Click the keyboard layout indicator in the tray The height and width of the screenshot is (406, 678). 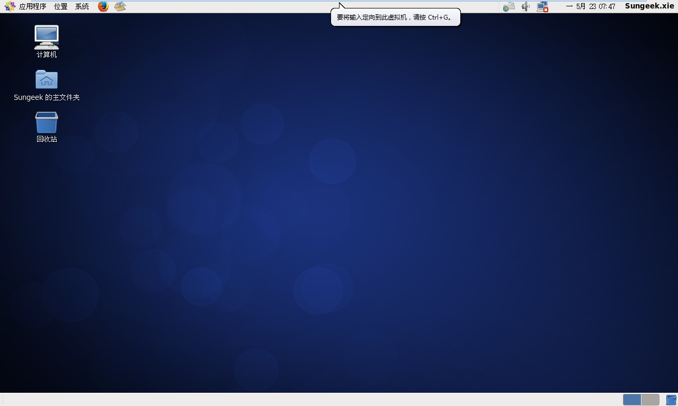click(508, 6)
